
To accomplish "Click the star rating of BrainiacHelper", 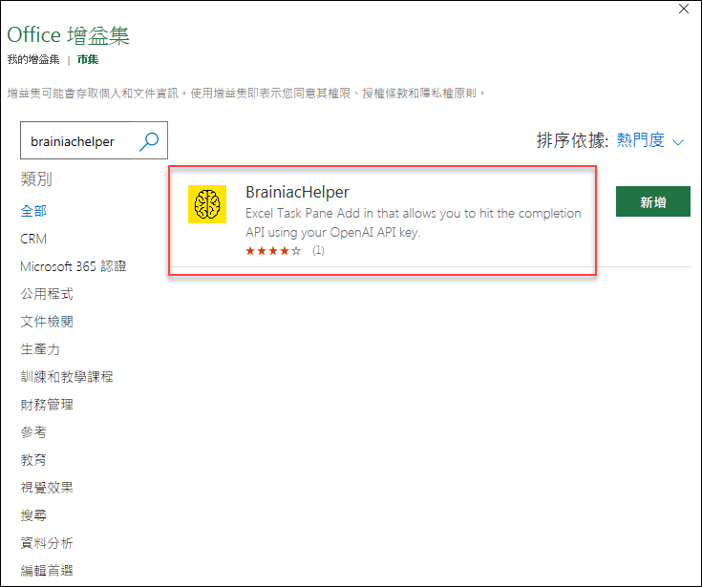I will pyautogui.click(x=273, y=250).
